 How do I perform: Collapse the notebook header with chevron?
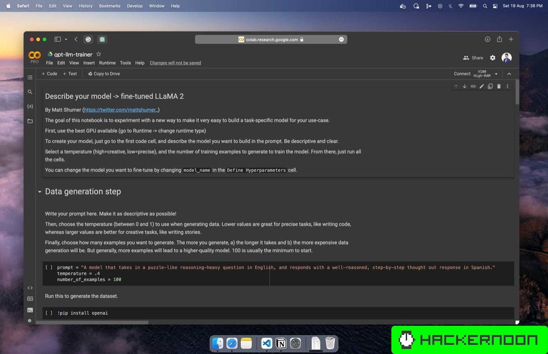coord(509,74)
